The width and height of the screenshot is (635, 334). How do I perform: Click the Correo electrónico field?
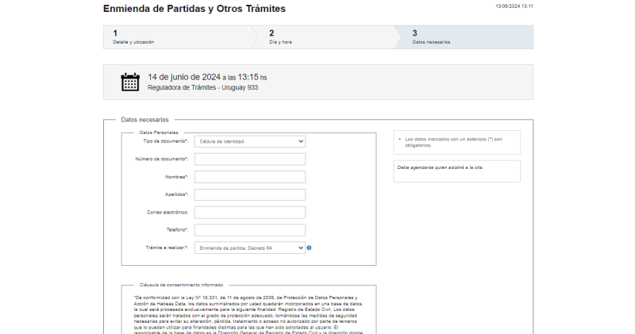(249, 213)
